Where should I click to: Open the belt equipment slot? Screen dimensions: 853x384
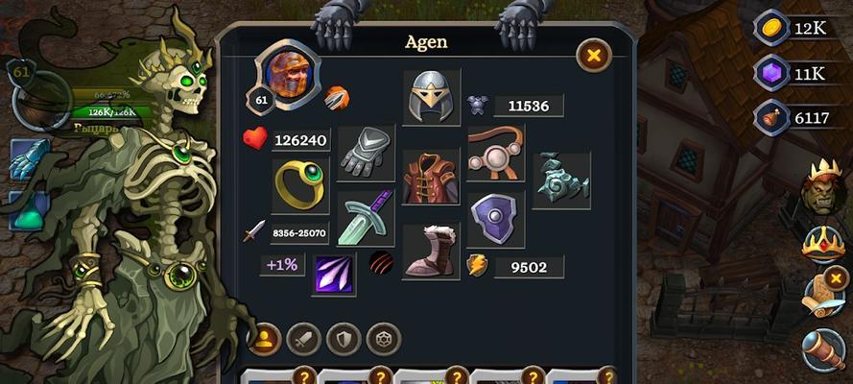496,154
